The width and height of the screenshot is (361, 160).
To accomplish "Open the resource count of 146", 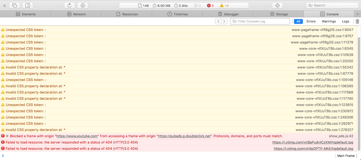I will [x=143, y=5].
